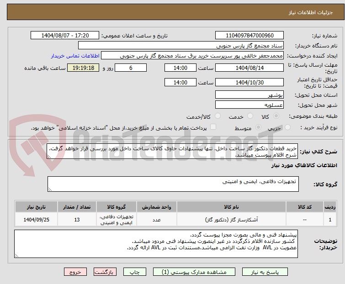Click the deadline date 1404/08/14 field
Image resolution: width=345 pixels, height=284 pixels.
[x=249, y=68]
